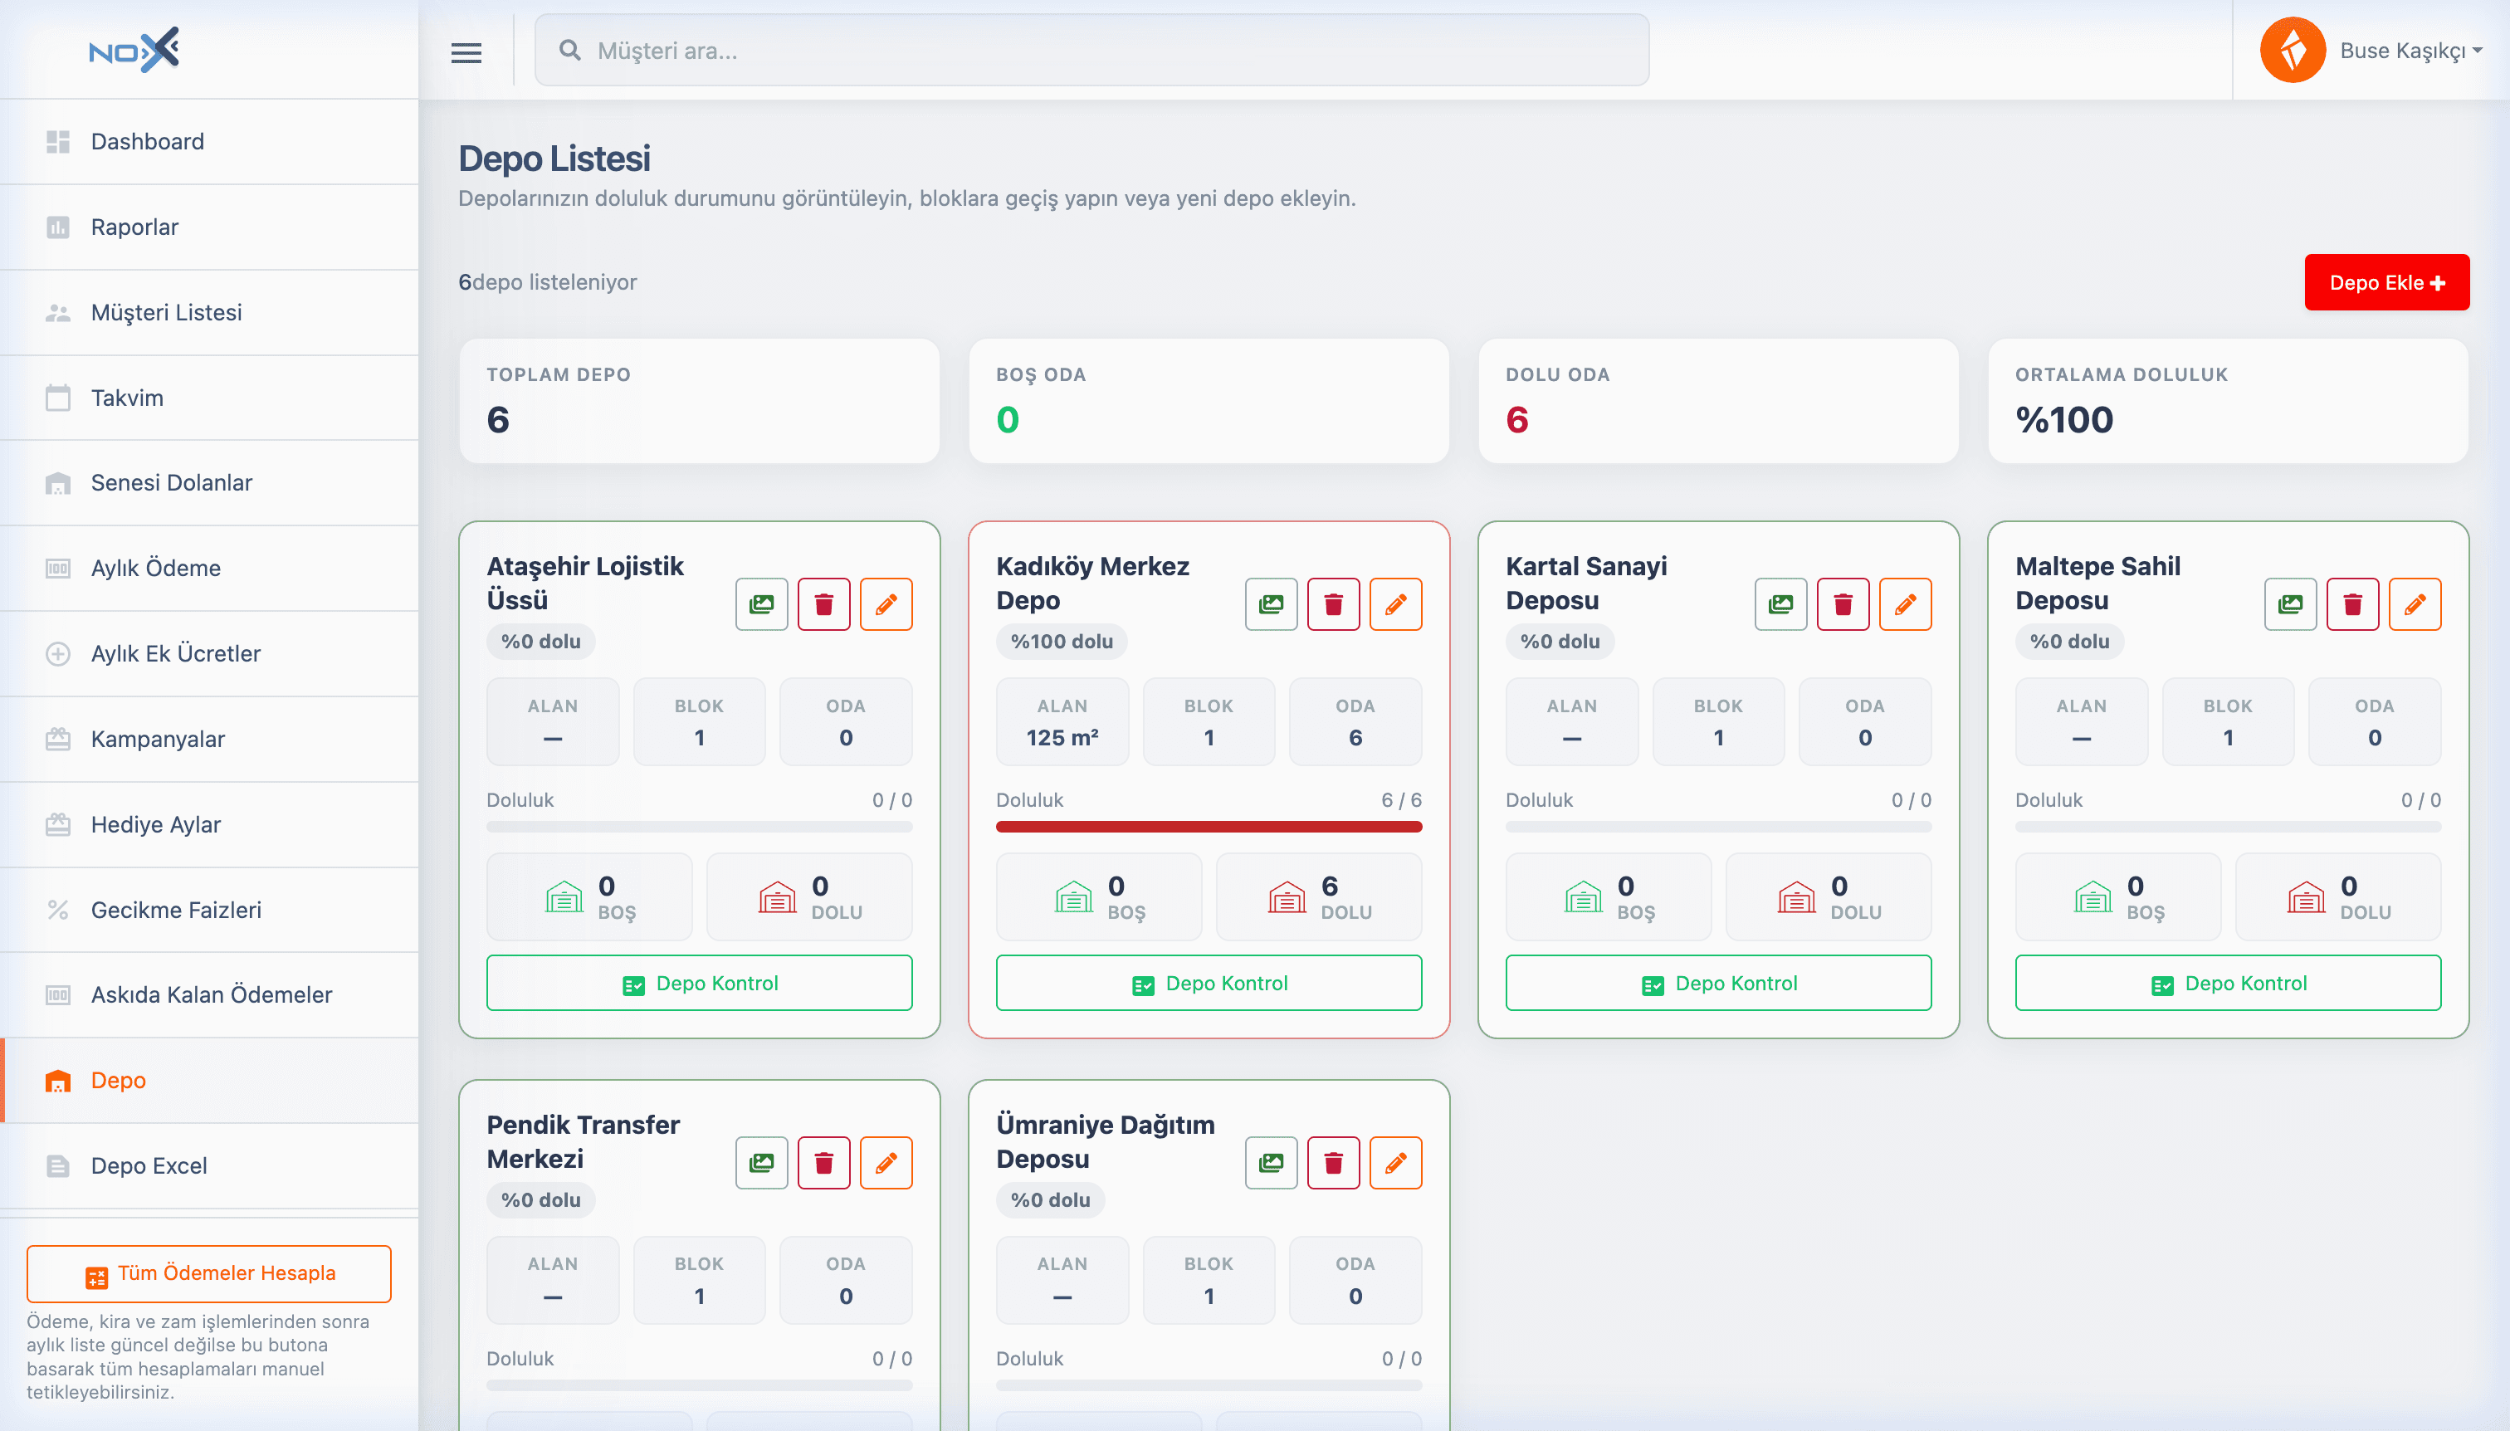
Task: Expand the Buse Kaşıkçı user dropdown
Action: coord(2410,50)
